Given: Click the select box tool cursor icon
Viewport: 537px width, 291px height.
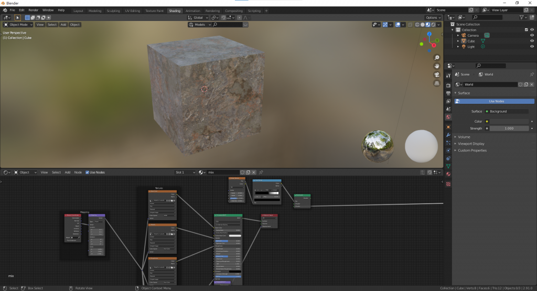Looking at the screenshot, I should click(17, 17).
